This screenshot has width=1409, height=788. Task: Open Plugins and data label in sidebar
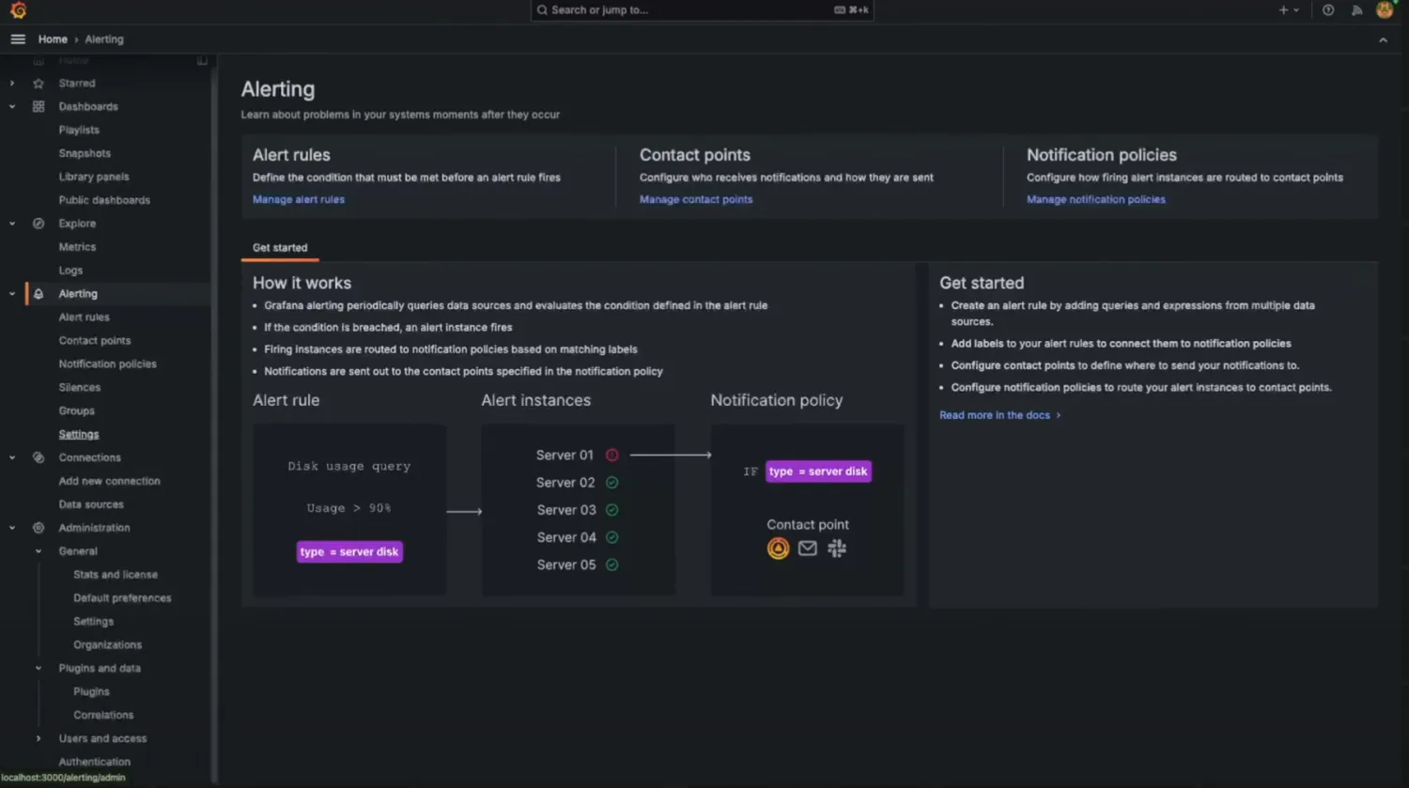coord(100,669)
